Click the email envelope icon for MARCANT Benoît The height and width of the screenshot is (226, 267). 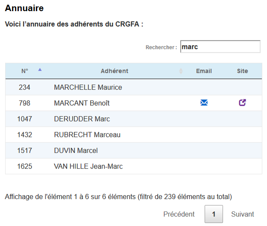[204, 103]
